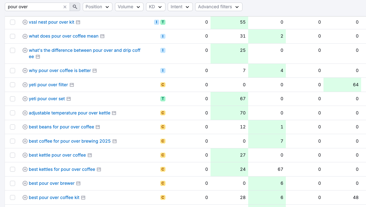Clear the 'pour over' search text
366x207 pixels.
(65, 7)
